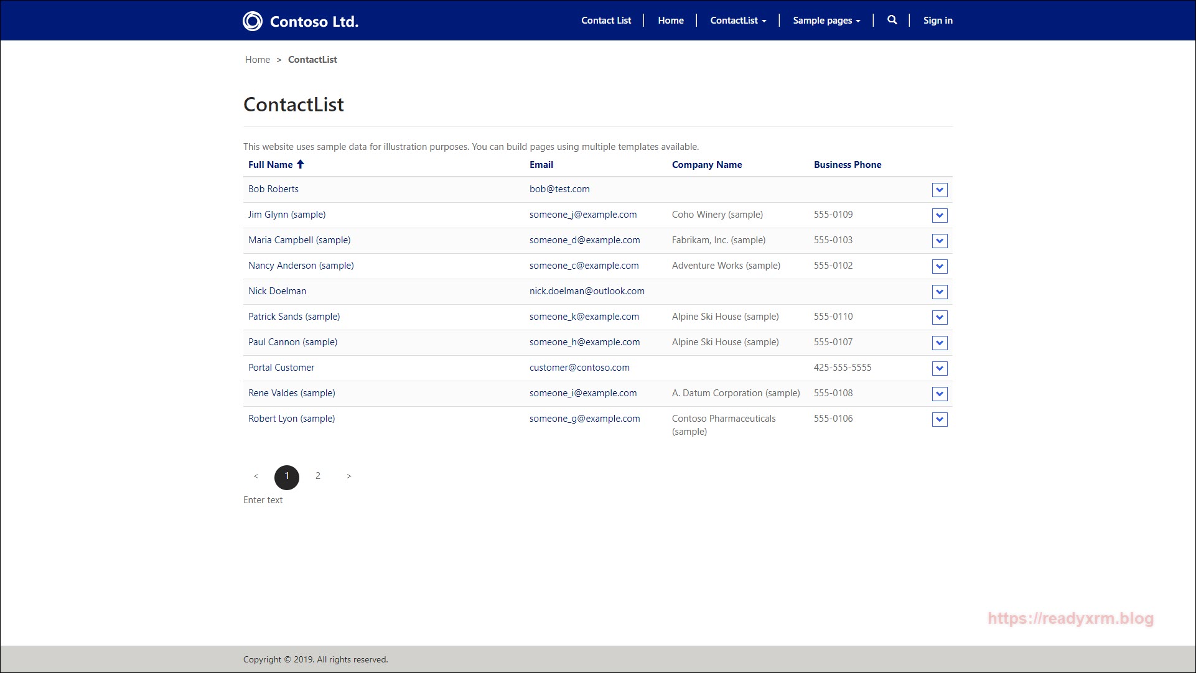Click email someone_k@example.com for Patrick Sands
1196x673 pixels.
[x=584, y=317]
